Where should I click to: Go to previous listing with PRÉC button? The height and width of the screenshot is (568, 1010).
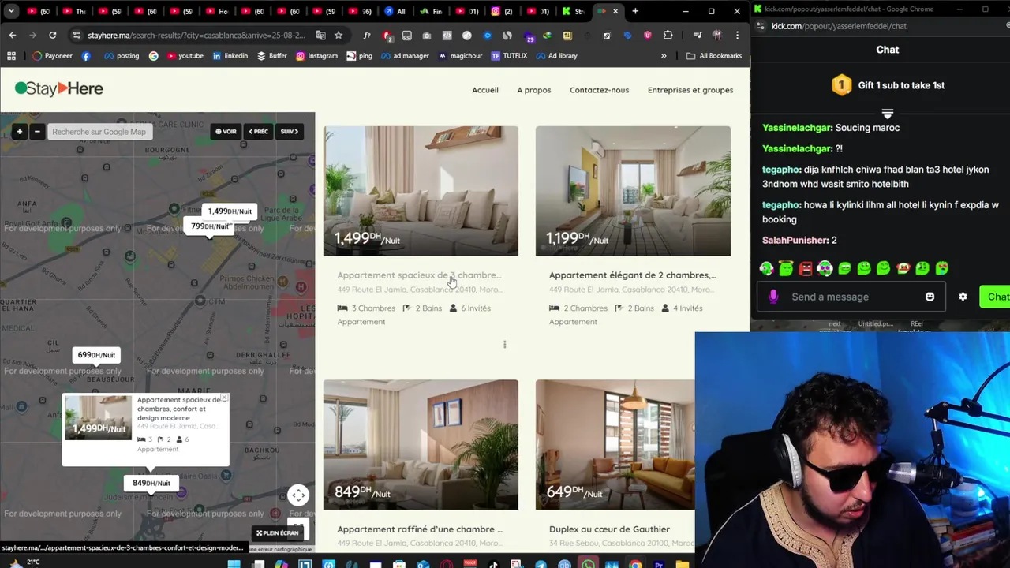pyautogui.click(x=259, y=132)
